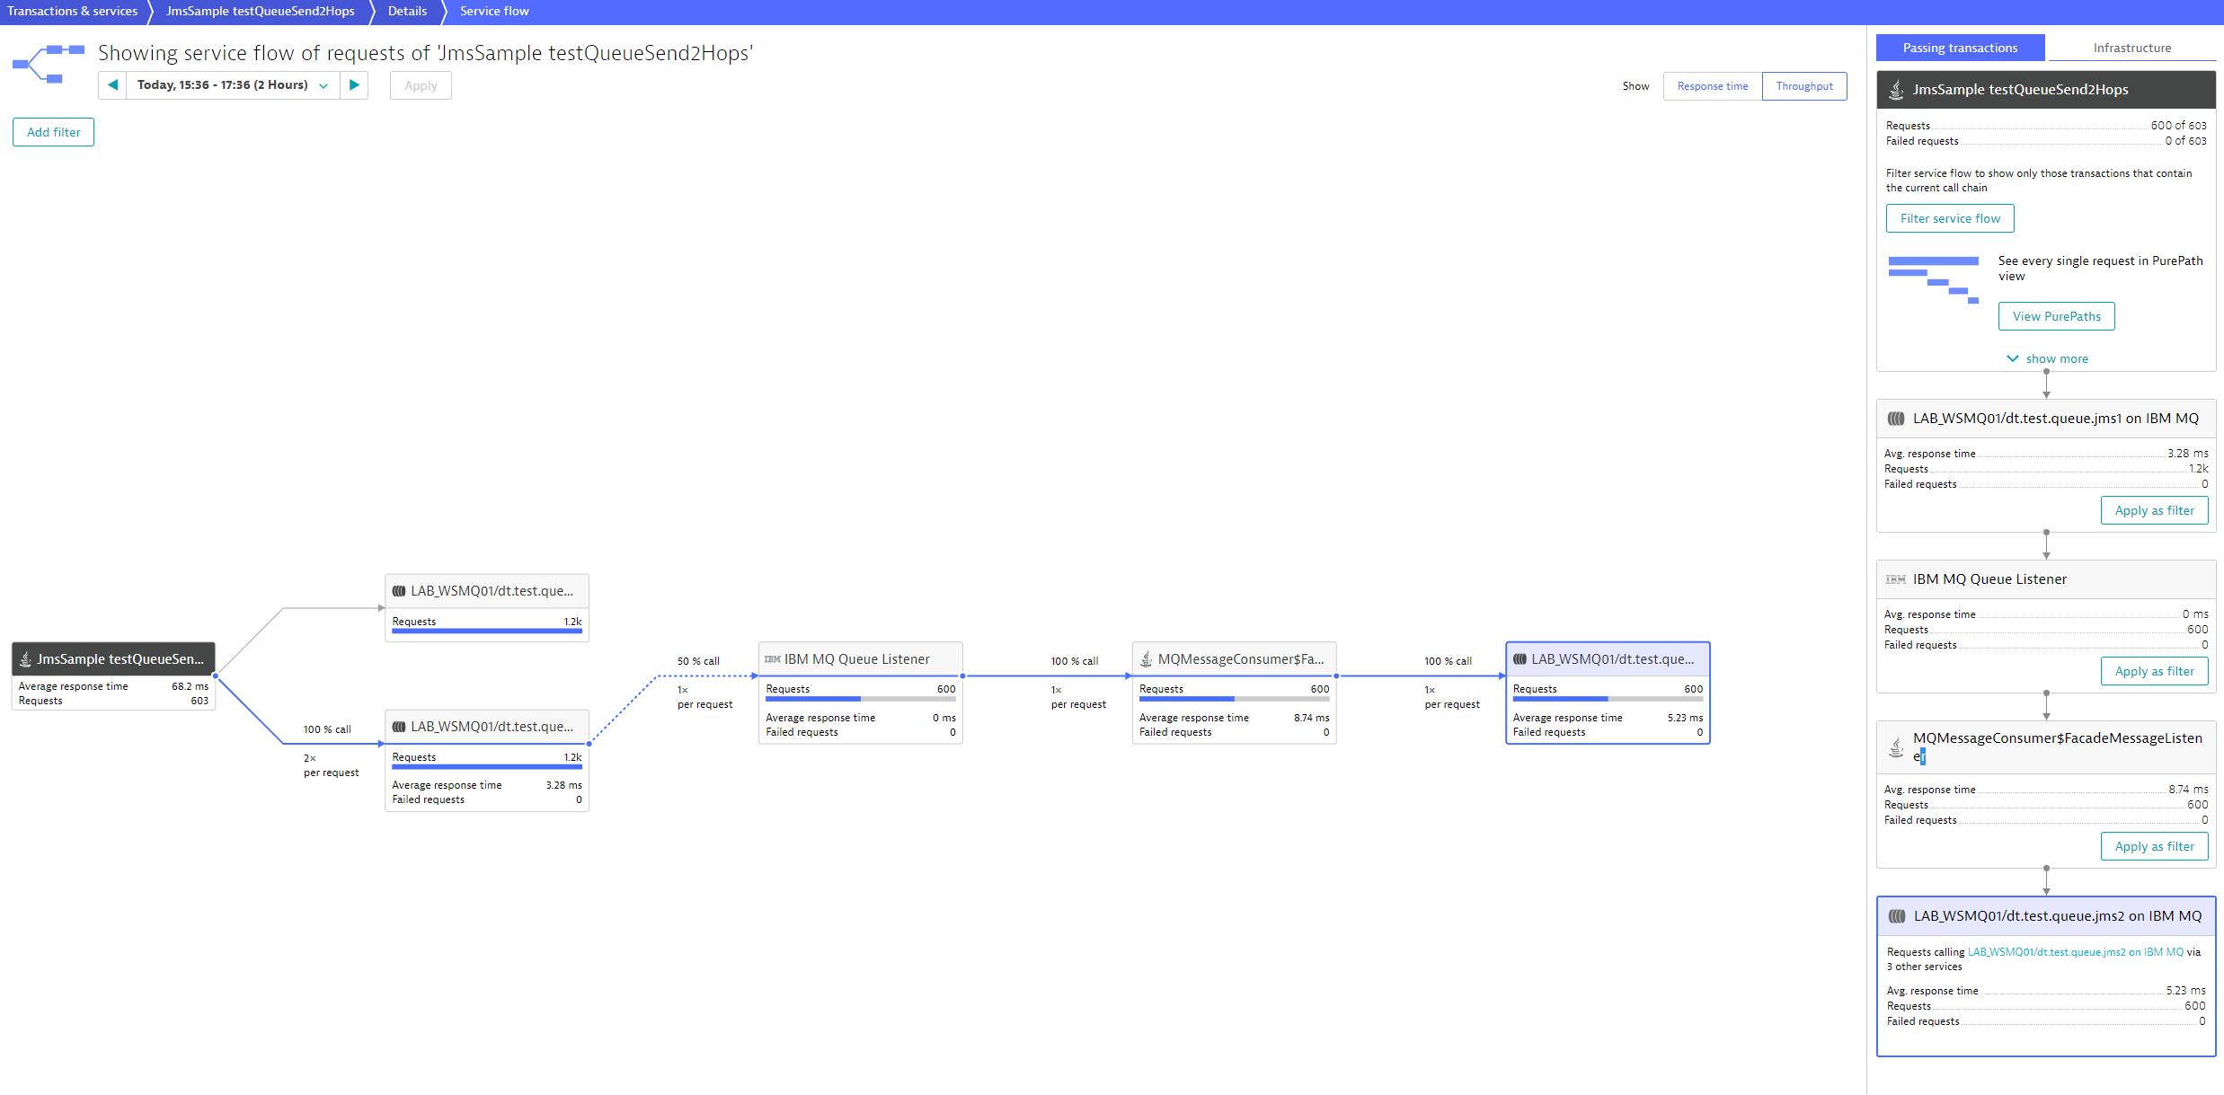Click the Apply button for time range

[419, 85]
